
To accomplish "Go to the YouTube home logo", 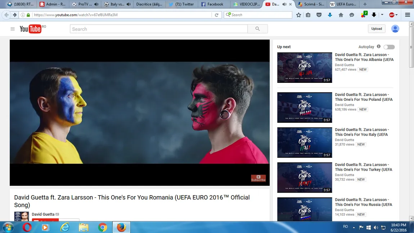I will coord(31,29).
